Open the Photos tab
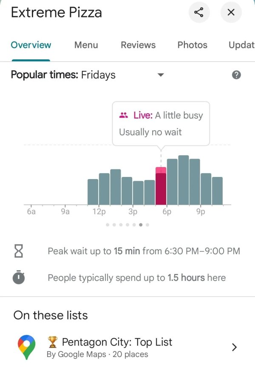The width and height of the screenshot is (255, 373). [192, 45]
